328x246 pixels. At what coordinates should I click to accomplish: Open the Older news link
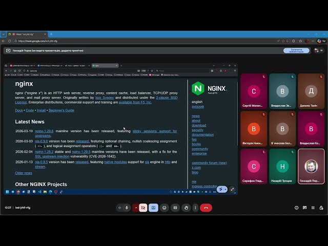[24, 173]
